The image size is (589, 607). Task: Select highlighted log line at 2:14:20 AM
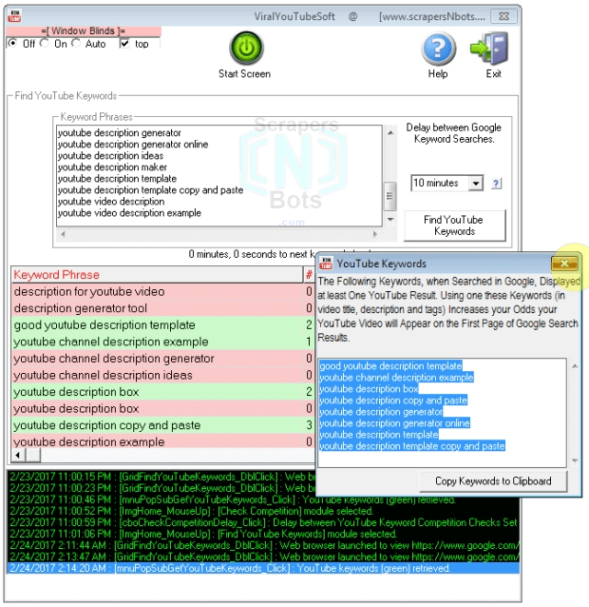pyautogui.click(x=263, y=568)
